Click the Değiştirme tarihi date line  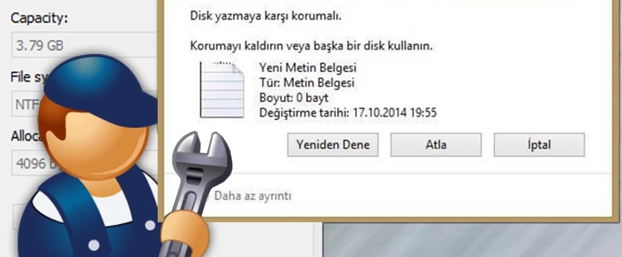(348, 112)
